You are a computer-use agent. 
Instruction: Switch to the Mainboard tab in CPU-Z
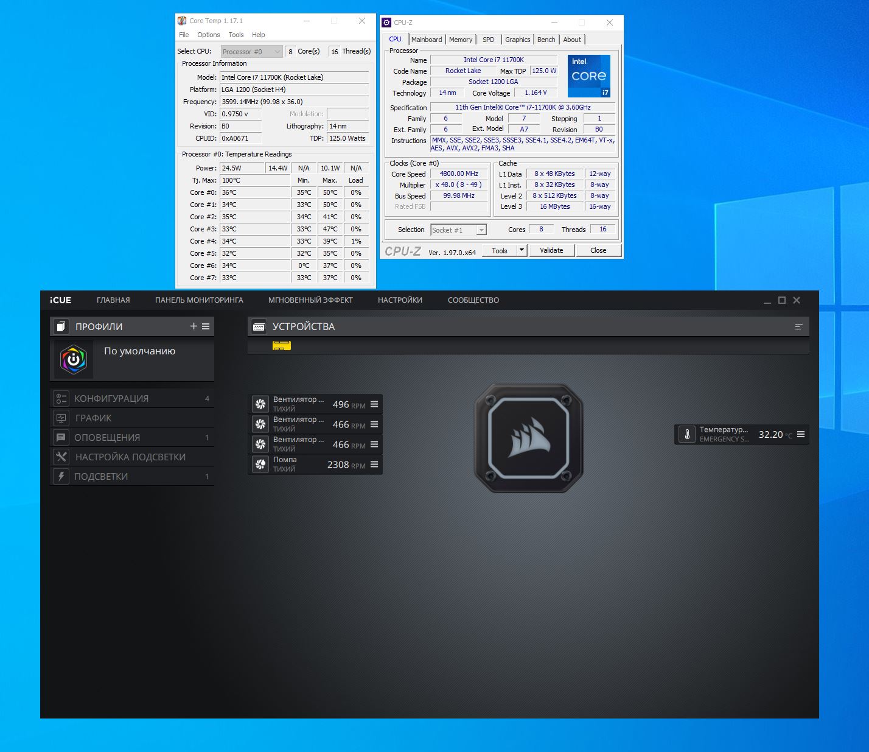click(x=427, y=40)
